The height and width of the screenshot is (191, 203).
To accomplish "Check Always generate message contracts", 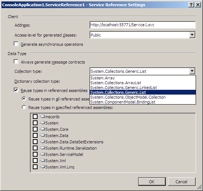I will pos(16,62).
